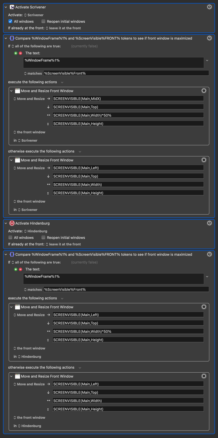Change 'in Hindenburg' target of last Move and Resize
Image resolution: width=218 pixels, height=438 pixels.
point(29,426)
